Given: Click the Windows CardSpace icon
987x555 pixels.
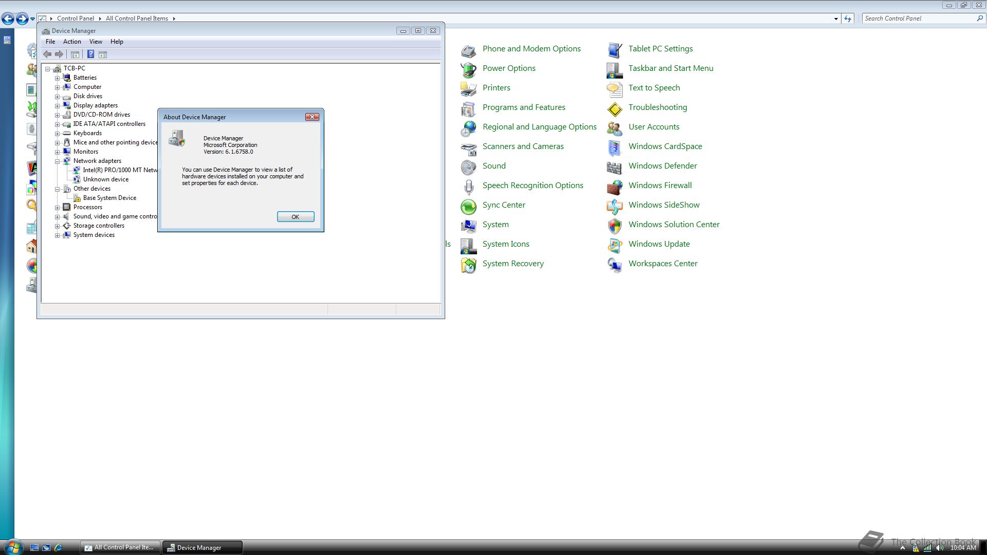Looking at the screenshot, I should [x=614, y=147].
